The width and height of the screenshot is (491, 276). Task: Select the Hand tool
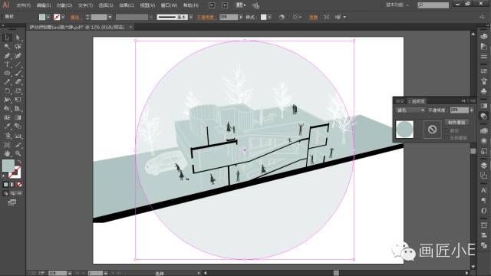point(7,153)
